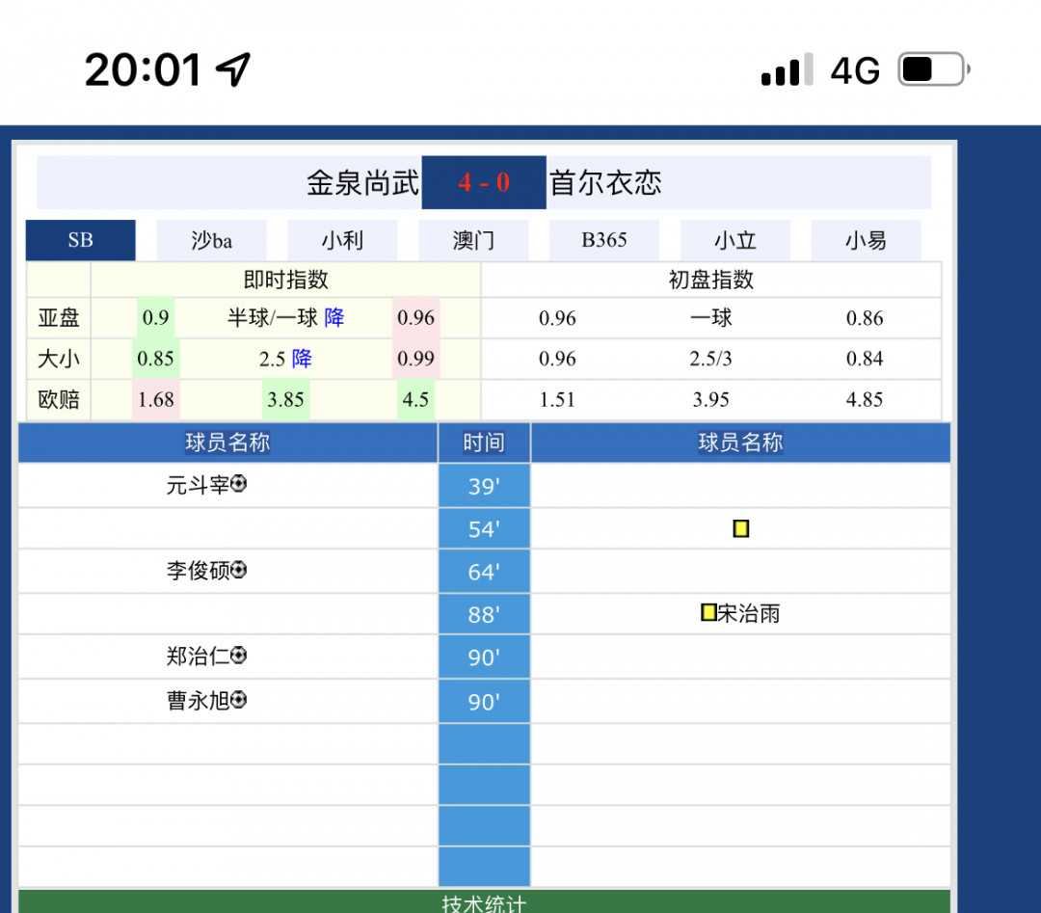Tap player name 宋治雨
The image size is (1041, 913).
(749, 613)
